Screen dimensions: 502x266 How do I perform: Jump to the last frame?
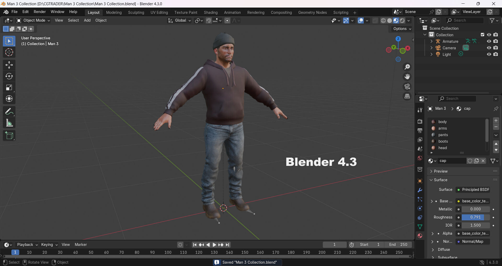pos(227,245)
